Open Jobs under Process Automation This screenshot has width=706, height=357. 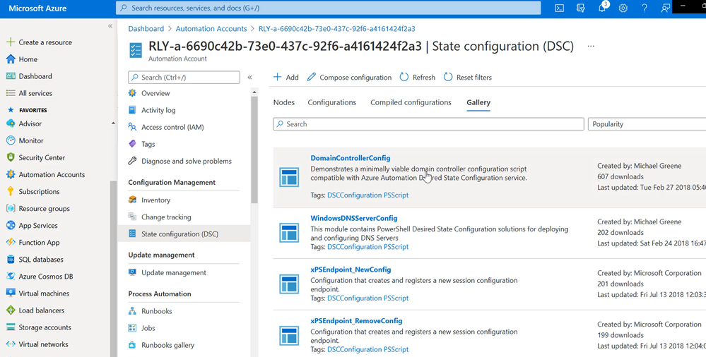(x=142, y=328)
